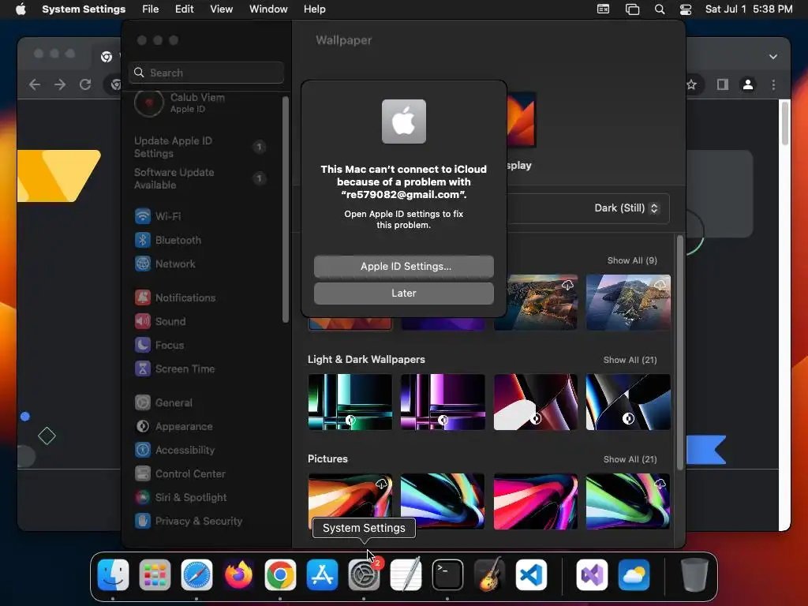808x606 pixels.
Task: Launch Firefox from the Dock
Action: point(238,574)
